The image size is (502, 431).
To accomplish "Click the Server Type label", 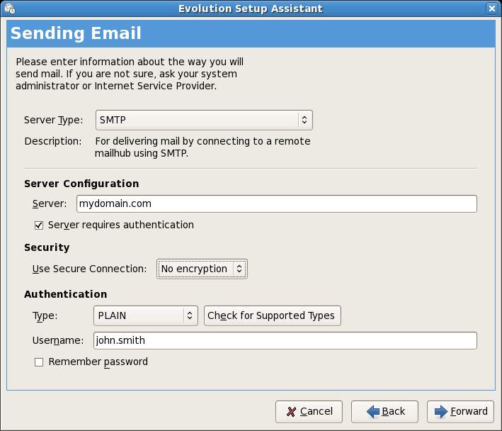I will click(x=53, y=120).
